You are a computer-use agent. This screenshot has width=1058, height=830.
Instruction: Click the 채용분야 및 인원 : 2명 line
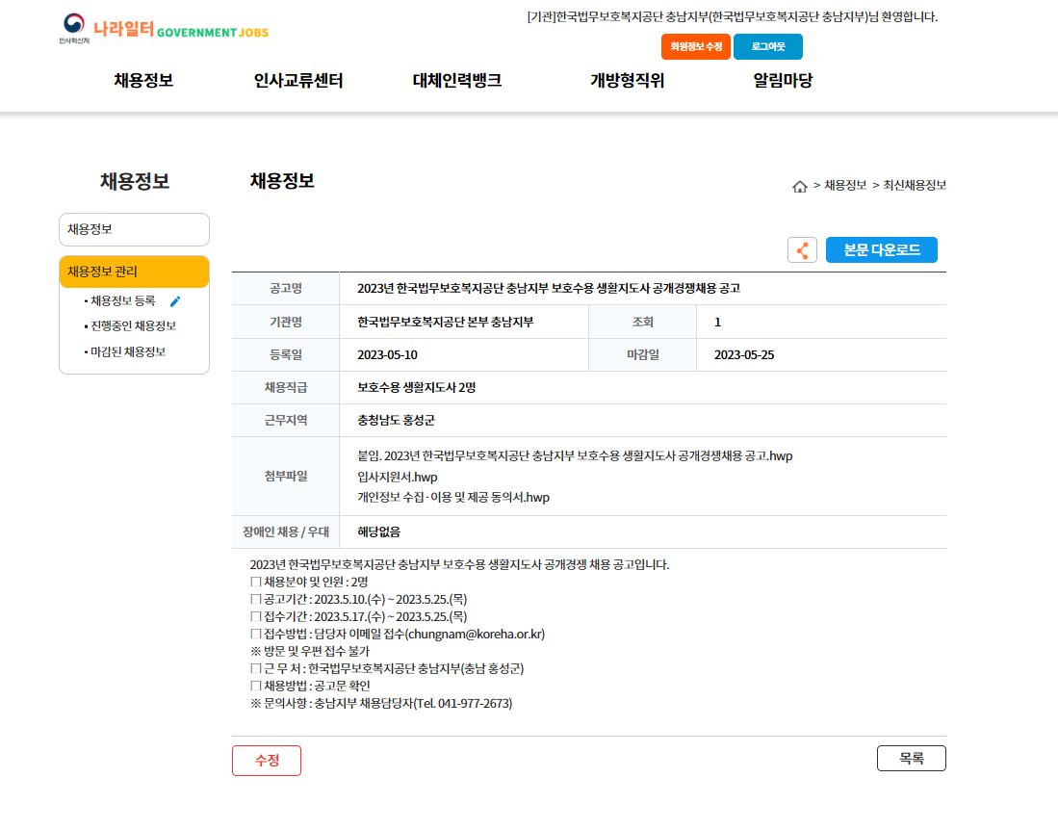tap(309, 582)
